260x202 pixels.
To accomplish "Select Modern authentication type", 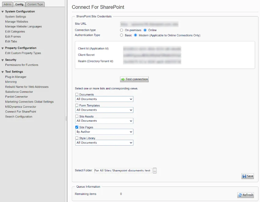I will [135, 35].
